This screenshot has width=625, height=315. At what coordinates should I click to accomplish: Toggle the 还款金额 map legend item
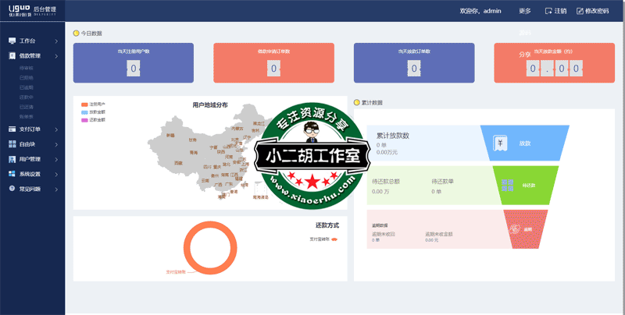point(92,120)
